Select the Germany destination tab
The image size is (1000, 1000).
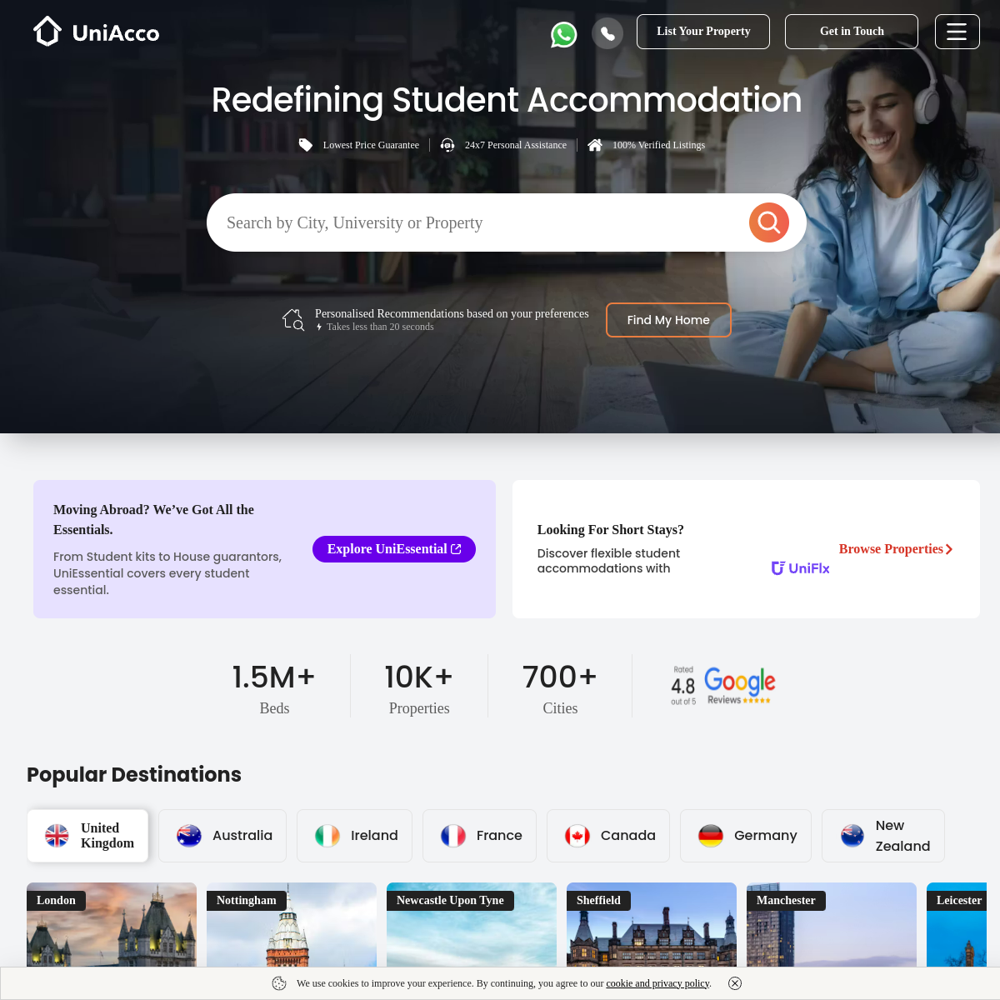pyautogui.click(x=746, y=836)
